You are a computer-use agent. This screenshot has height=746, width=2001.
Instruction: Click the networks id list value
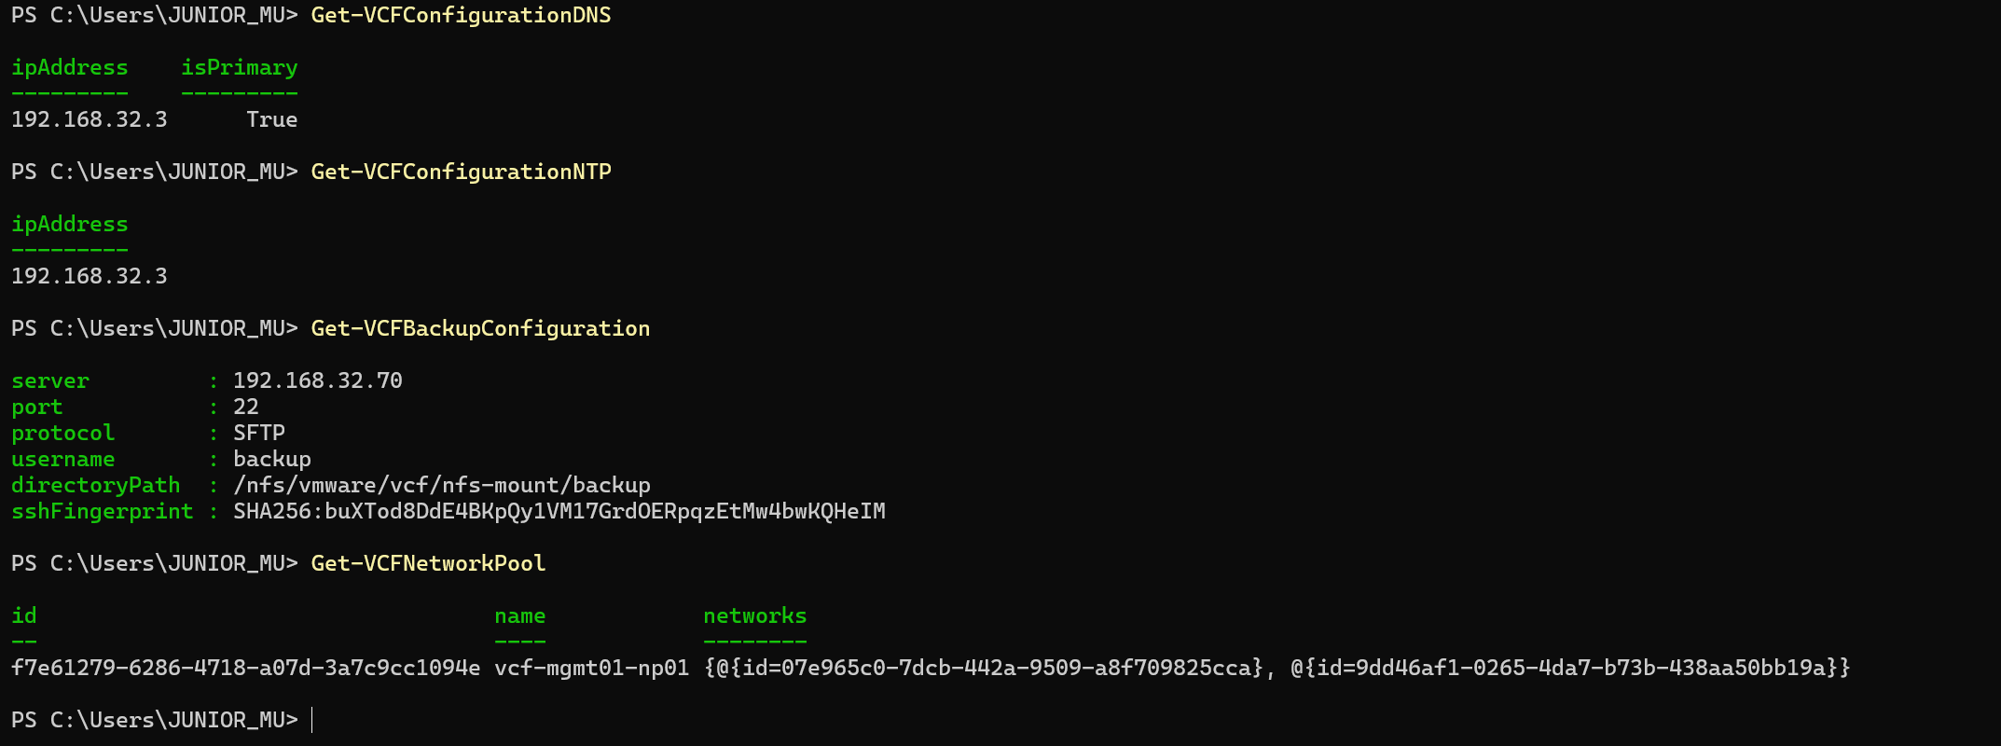coord(1276,668)
